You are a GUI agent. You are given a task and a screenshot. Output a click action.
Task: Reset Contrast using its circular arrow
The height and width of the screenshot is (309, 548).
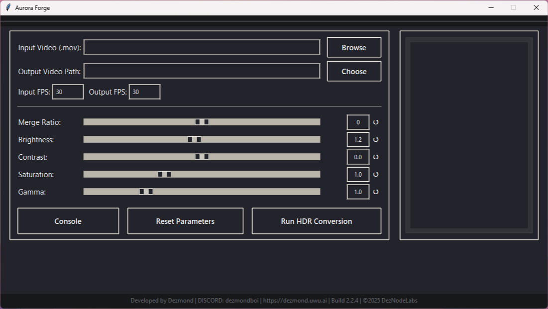(x=376, y=157)
